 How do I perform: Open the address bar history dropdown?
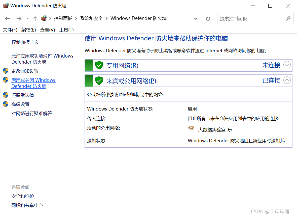click(196, 18)
